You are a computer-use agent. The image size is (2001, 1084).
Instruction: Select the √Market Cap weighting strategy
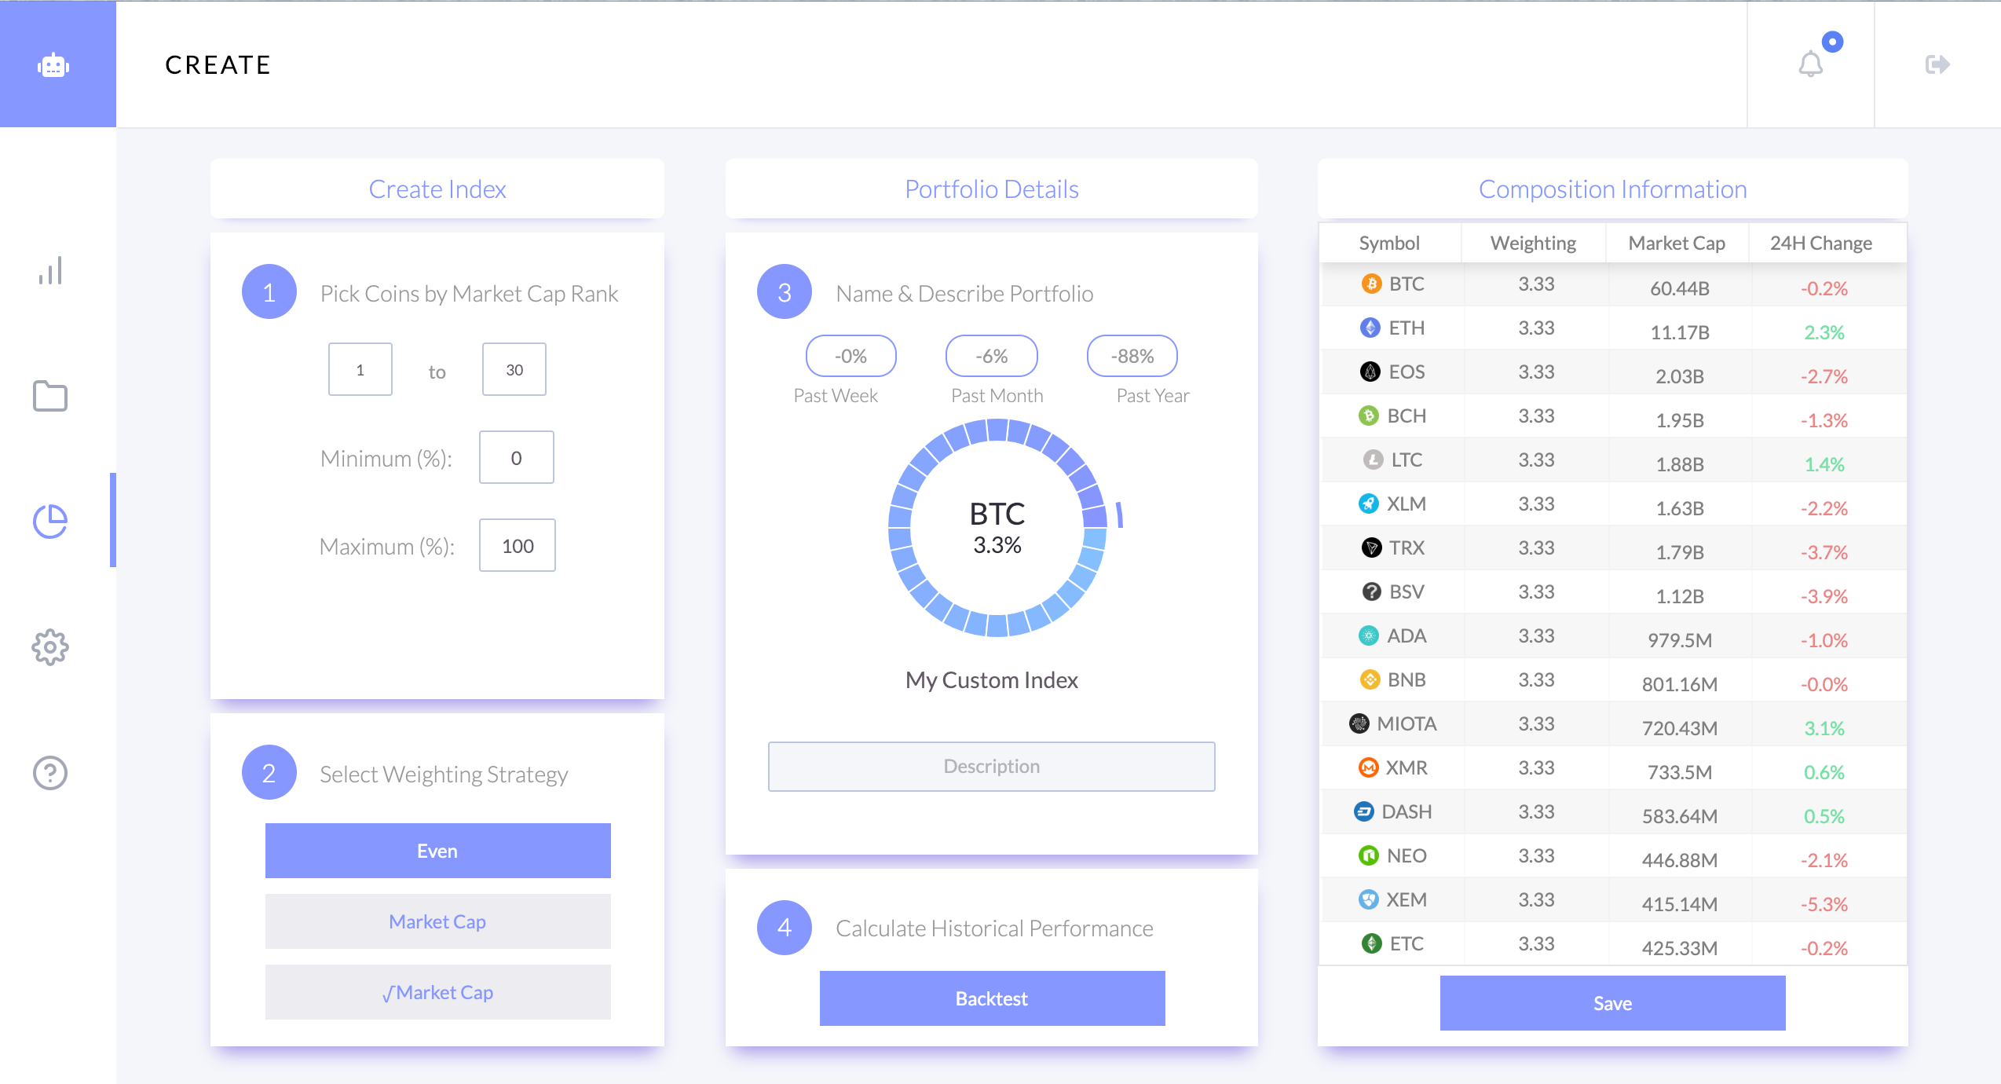pyautogui.click(x=437, y=992)
